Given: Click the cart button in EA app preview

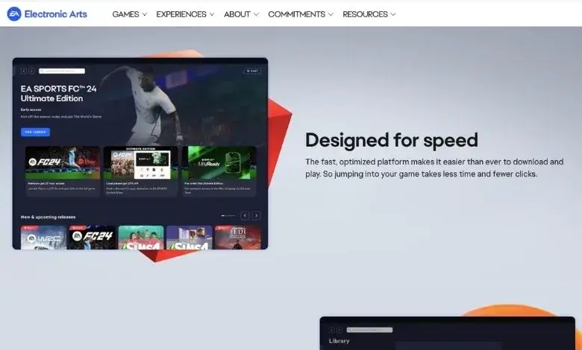Looking at the screenshot, I should tap(252, 71).
